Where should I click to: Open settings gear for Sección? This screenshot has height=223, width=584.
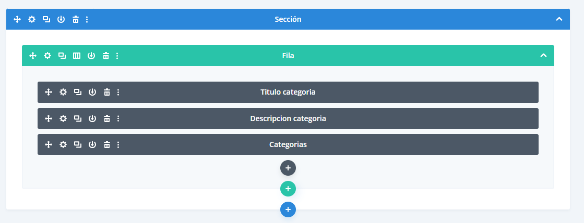[32, 19]
